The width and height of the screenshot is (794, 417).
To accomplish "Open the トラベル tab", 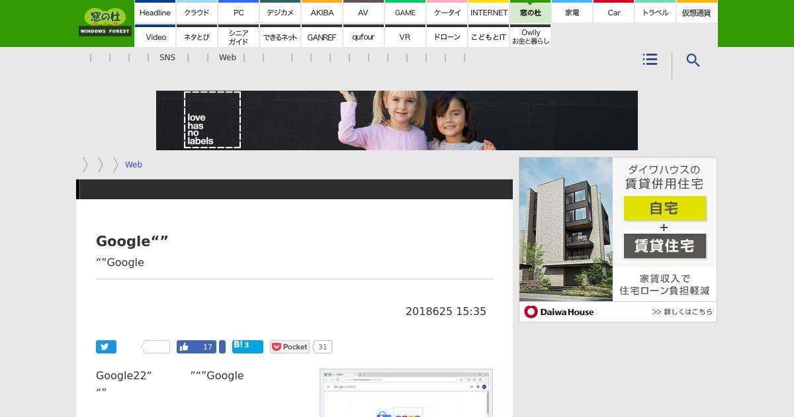I will point(655,12).
